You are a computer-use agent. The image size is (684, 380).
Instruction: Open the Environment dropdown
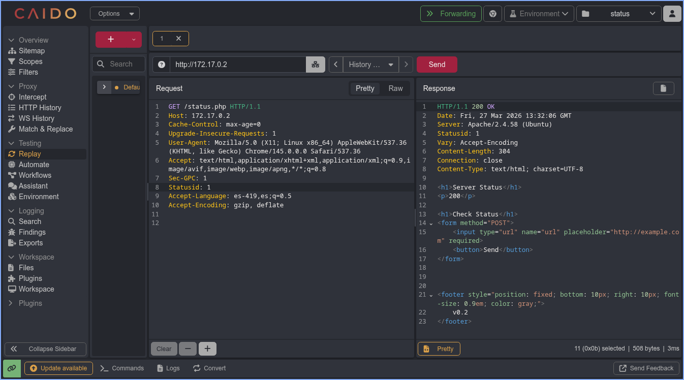(539, 14)
